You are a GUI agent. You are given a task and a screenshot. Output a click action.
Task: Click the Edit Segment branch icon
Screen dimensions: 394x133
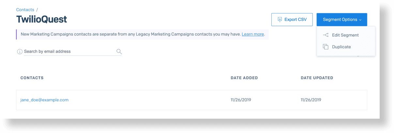(325, 35)
